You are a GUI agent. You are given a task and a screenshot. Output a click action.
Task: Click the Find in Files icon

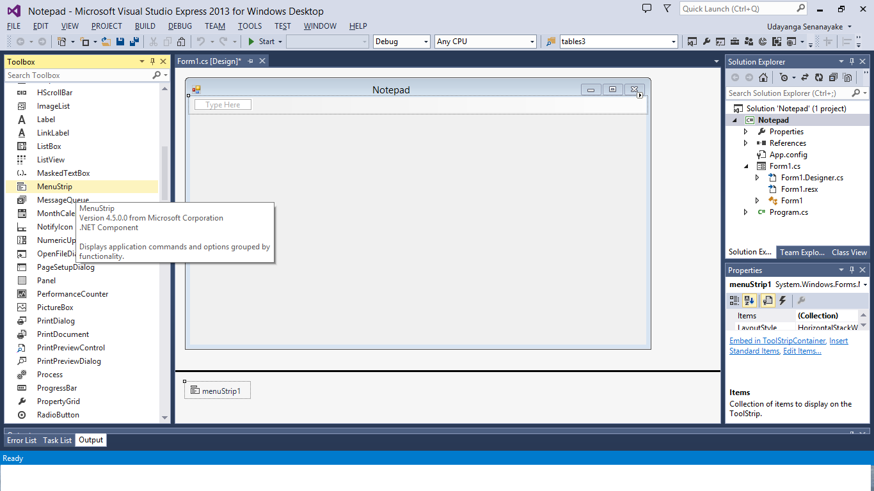point(551,42)
